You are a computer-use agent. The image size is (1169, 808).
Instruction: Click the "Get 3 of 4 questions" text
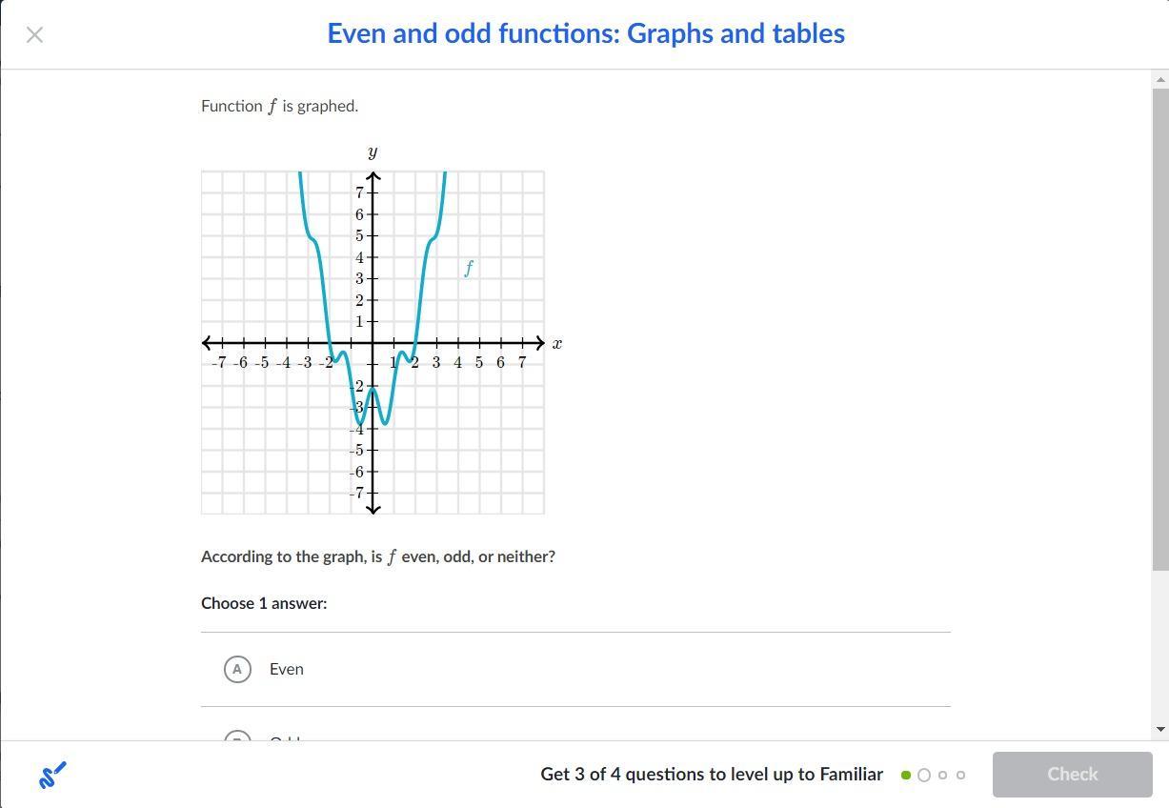[x=711, y=775]
